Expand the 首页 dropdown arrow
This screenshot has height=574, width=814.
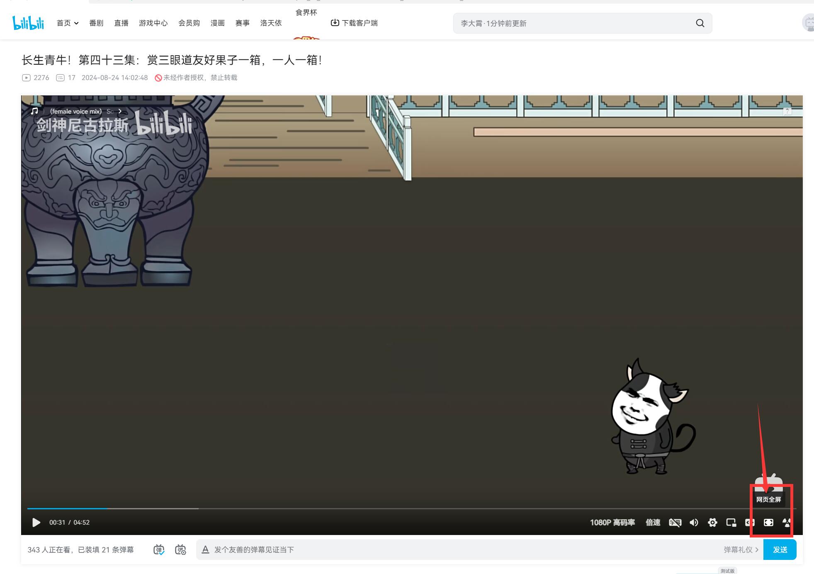[76, 23]
